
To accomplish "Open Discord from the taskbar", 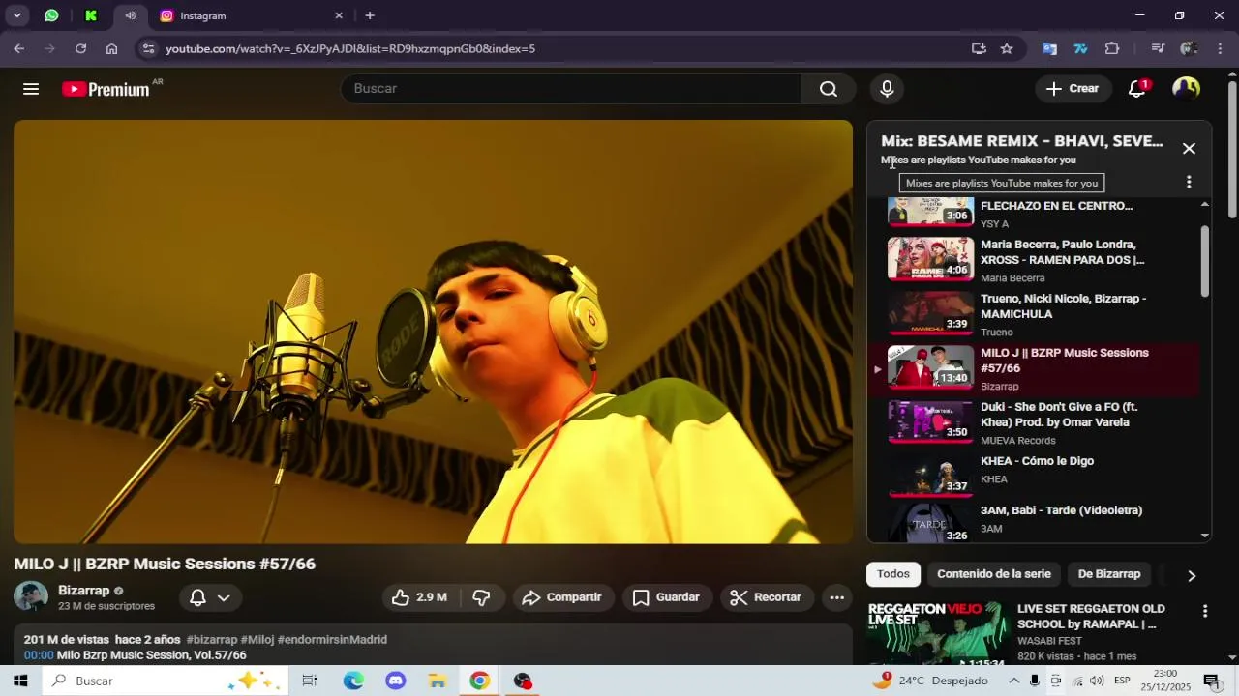I will (x=396, y=681).
